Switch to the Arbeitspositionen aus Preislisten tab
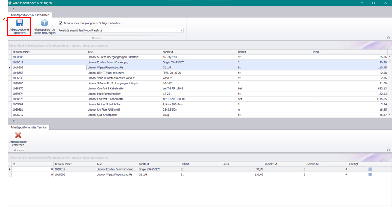Screen dimensions: 392x206 [x=31, y=15]
